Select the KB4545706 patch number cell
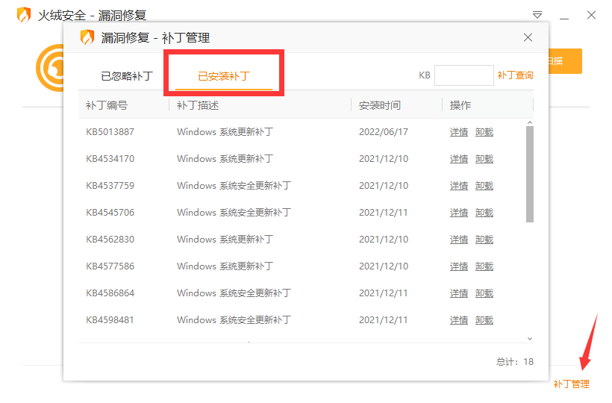The width and height of the screenshot is (612, 403). point(110,213)
